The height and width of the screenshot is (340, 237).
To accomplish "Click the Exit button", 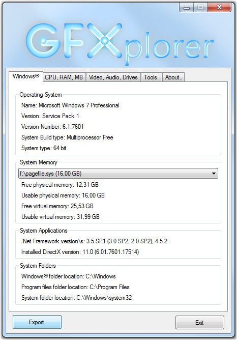I will coord(199,323).
